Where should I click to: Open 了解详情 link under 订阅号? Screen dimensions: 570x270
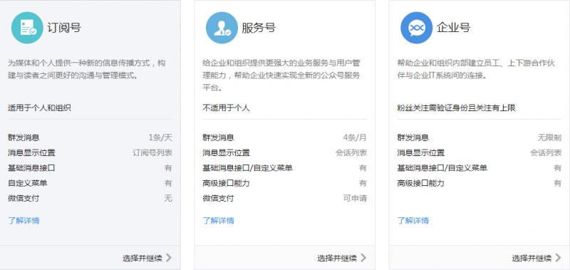24,221
